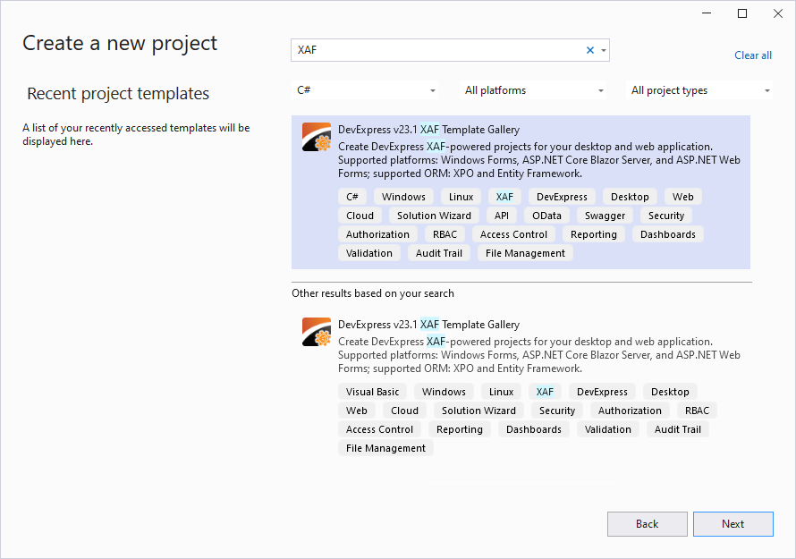Click the DevExpress icon of the C# template
The width and height of the screenshot is (796, 559).
[317, 137]
